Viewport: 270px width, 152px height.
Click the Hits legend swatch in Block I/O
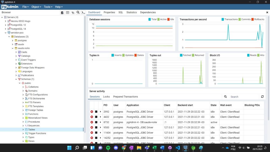coord(258,55)
